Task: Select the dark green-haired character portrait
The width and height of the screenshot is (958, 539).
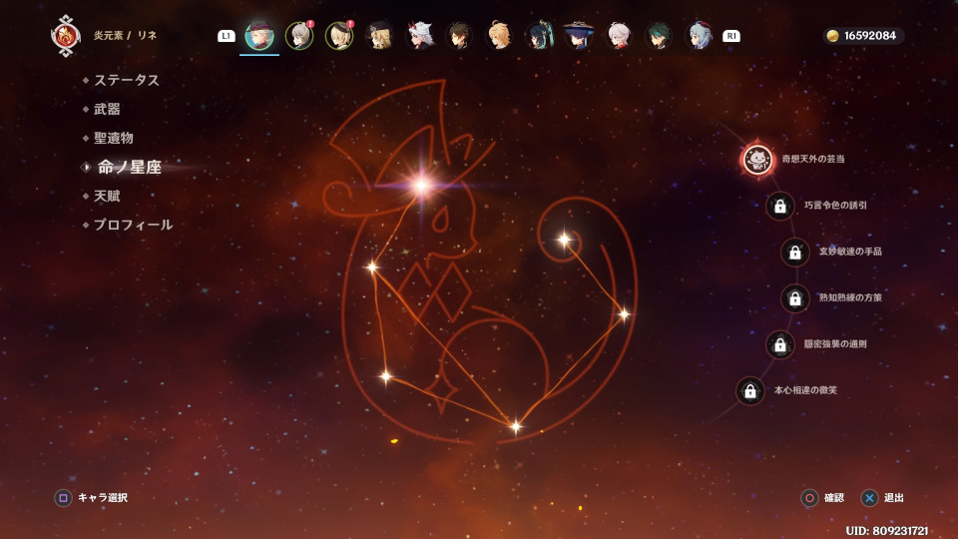Action: [x=660, y=36]
